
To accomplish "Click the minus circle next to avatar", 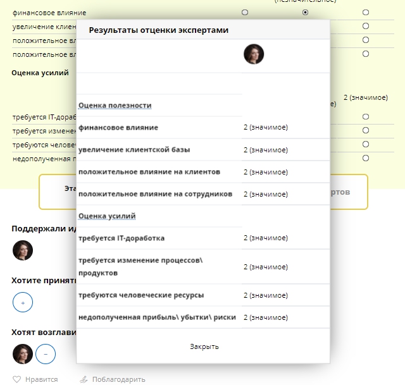I will tap(46, 354).
